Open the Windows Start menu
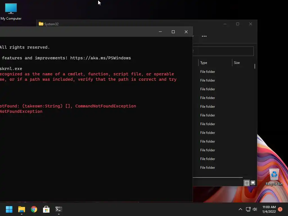This screenshot has height=216, width=288. (9, 209)
